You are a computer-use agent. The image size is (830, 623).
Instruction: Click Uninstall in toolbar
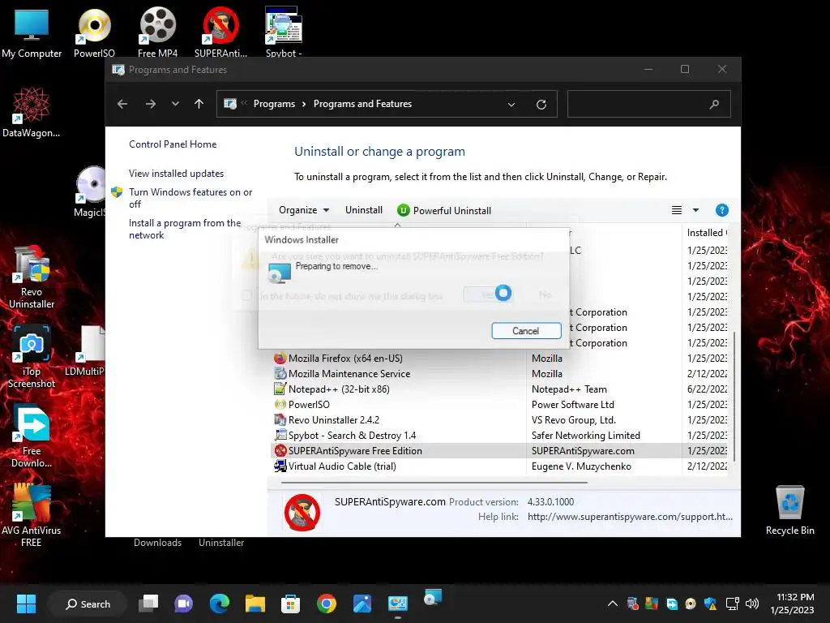364,210
